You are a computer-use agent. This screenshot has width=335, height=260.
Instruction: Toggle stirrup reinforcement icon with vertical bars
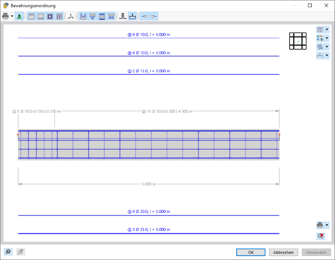tap(59, 16)
